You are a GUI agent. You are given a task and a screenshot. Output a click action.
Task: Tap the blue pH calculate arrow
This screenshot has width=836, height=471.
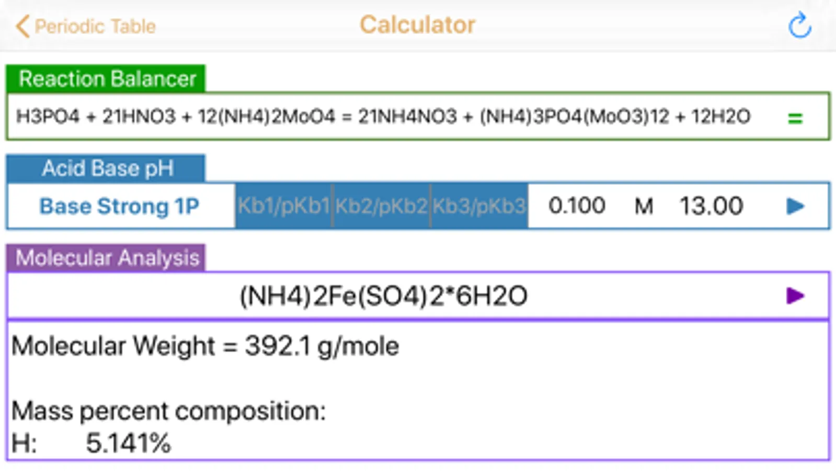coord(795,206)
